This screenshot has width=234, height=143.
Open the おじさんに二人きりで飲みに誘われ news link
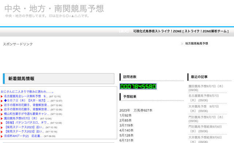pyautogui.click(x=27, y=92)
